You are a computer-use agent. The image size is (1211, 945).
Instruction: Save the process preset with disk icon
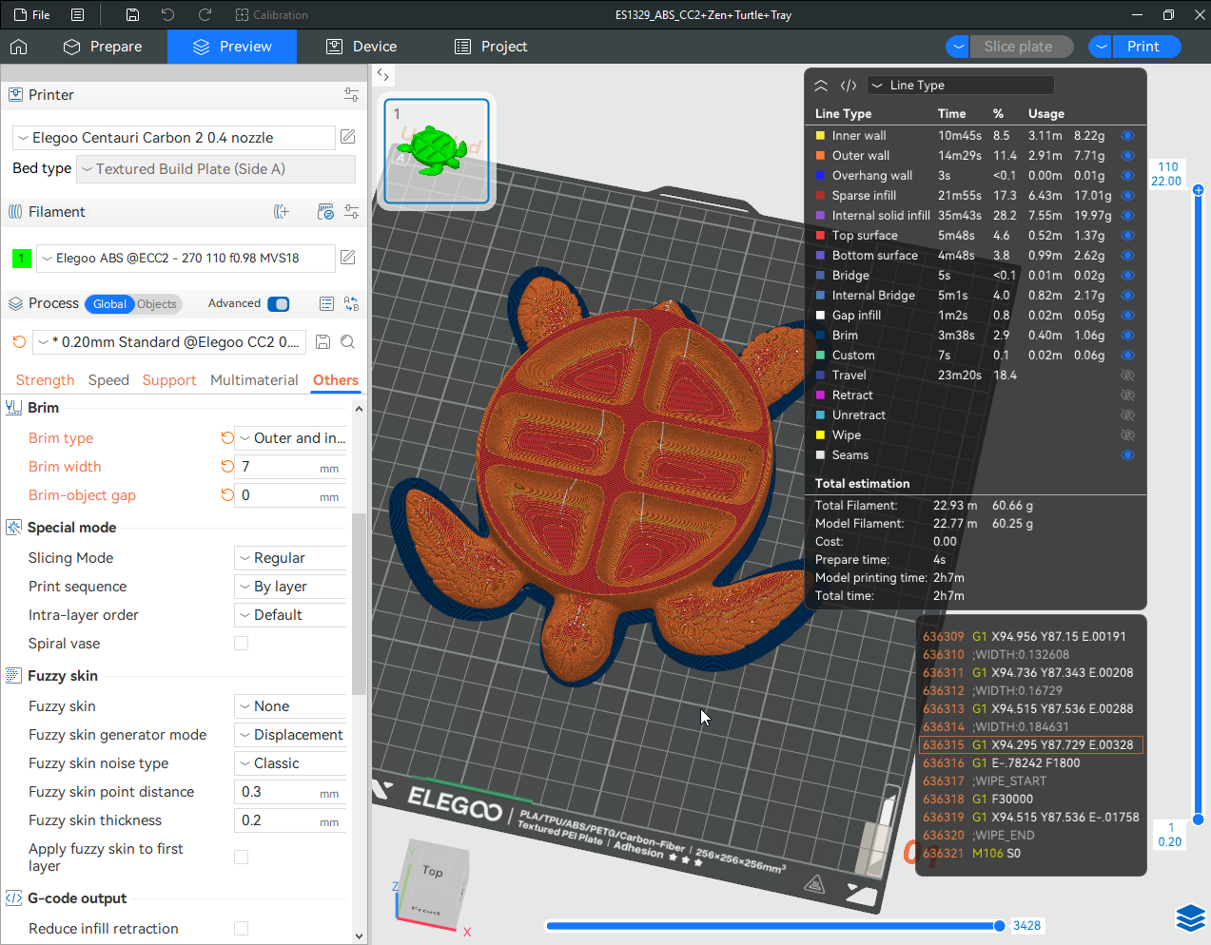point(323,342)
